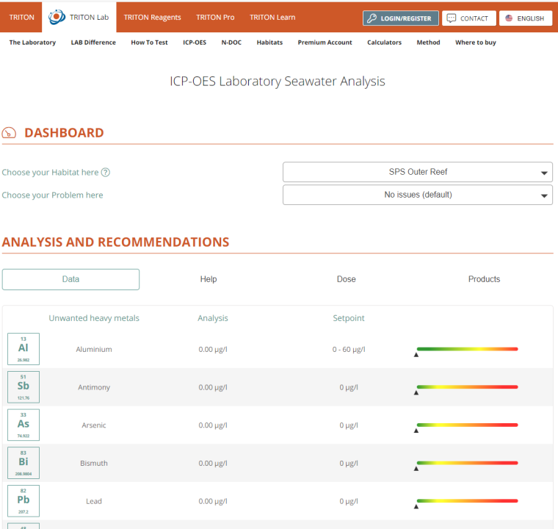The height and width of the screenshot is (529, 558).
Task: Click the Aluminium row name
Action: [x=94, y=350]
